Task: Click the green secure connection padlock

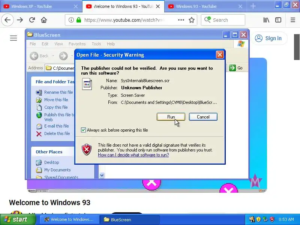Action: pyautogui.click(x=79, y=20)
